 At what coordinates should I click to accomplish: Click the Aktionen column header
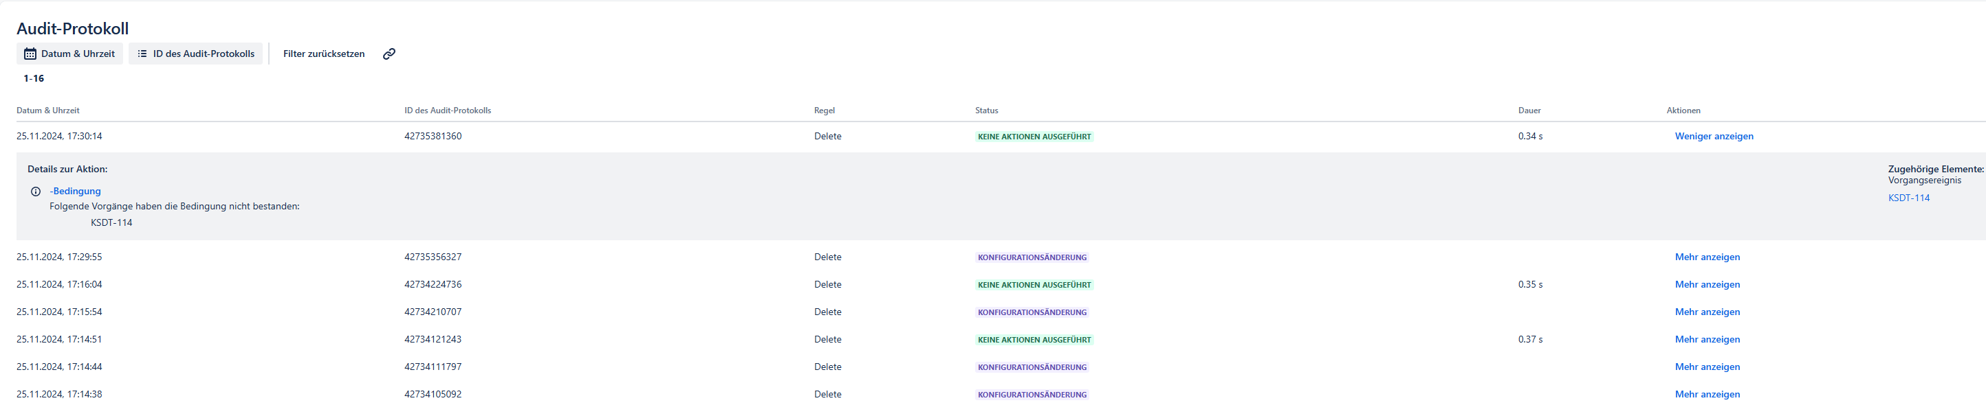(x=1683, y=111)
